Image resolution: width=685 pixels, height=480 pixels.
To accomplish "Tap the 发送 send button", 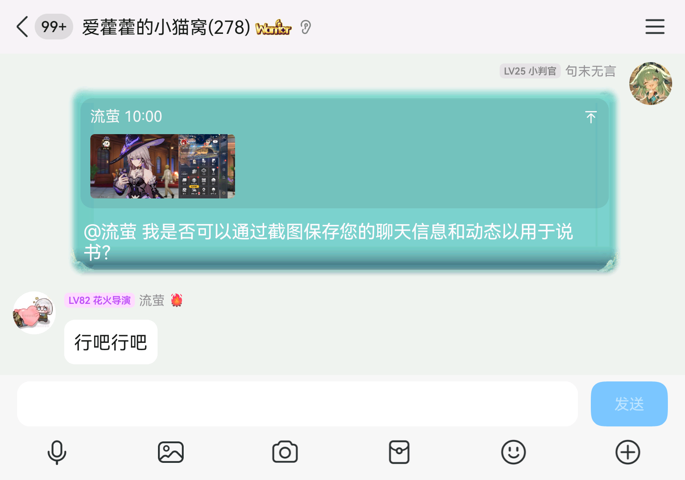I will pyautogui.click(x=629, y=404).
